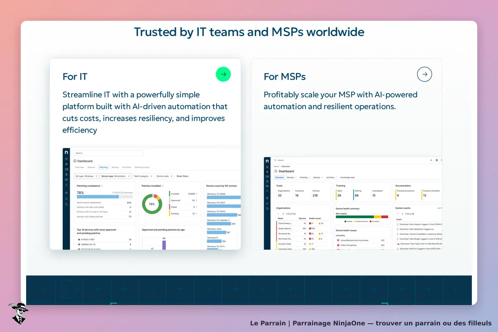498x332 pixels.
Task: Open the gear settings icon in For IT dashboard sidebar
Action: click(66, 193)
